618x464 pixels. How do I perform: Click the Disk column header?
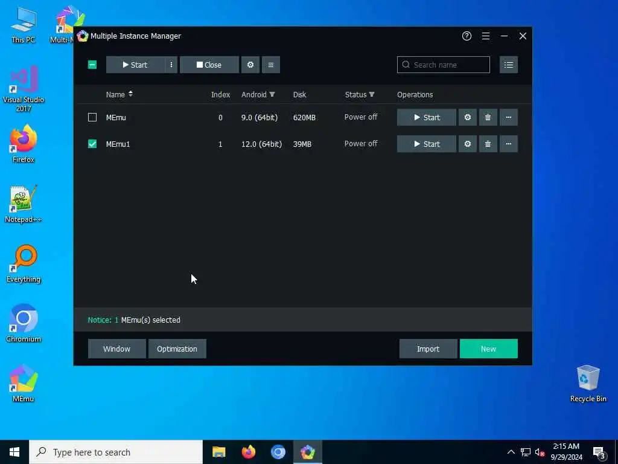tap(299, 94)
